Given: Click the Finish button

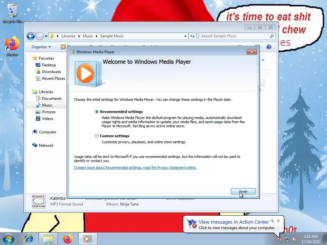Looking at the screenshot, I should [243, 191].
